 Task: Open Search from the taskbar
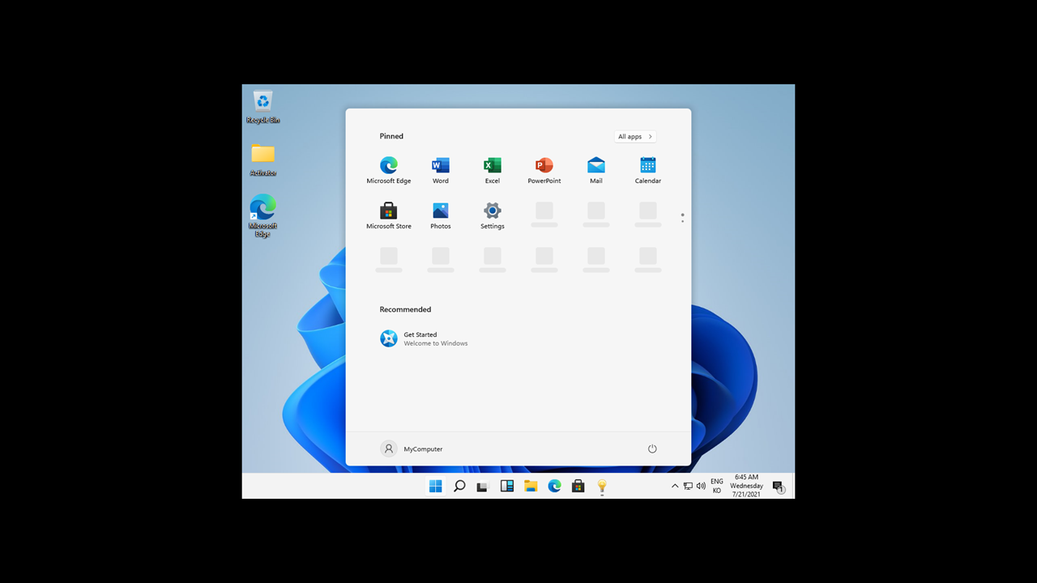pyautogui.click(x=459, y=486)
